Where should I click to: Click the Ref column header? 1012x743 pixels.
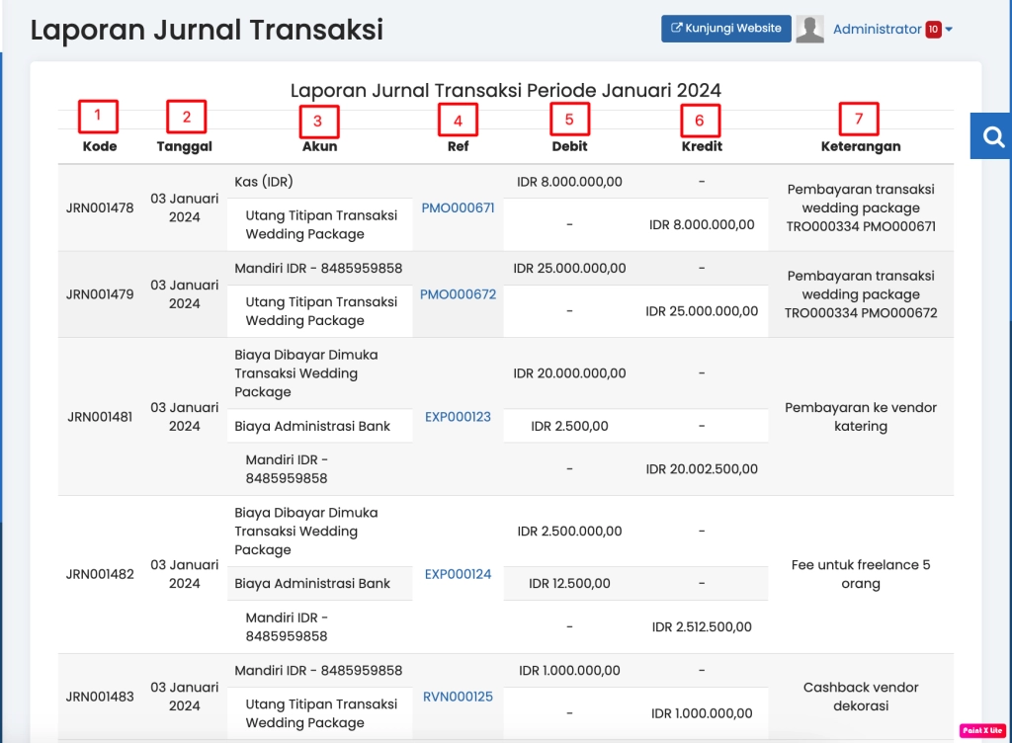coord(458,146)
